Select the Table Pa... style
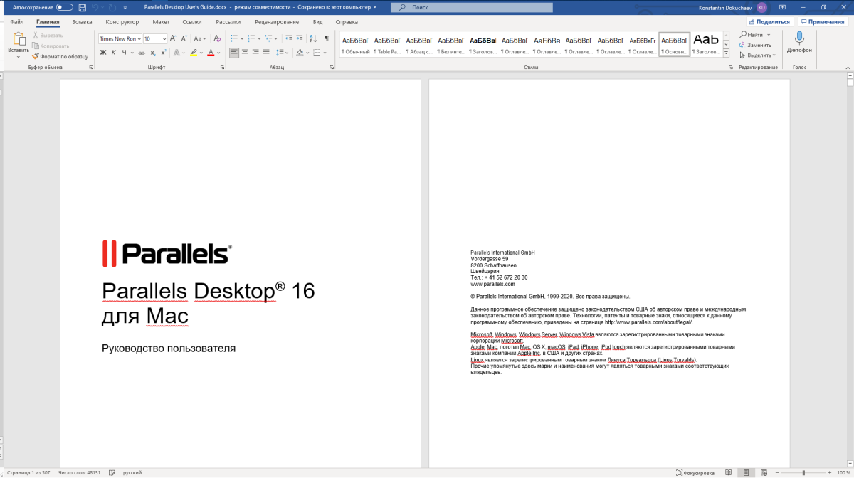Image resolution: width=854 pixels, height=478 pixels. pyautogui.click(x=387, y=45)
